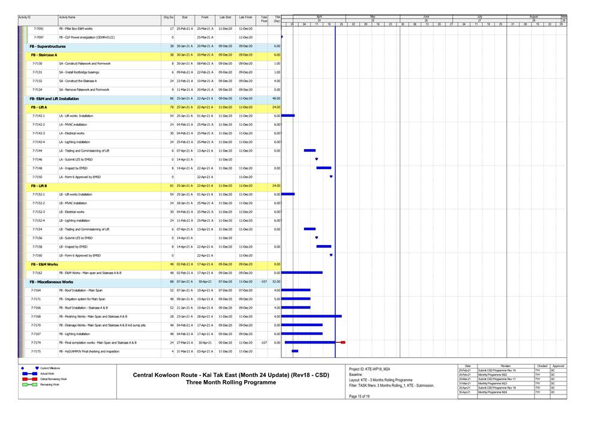
Task: Click the Late Finish column header
Action: click(245, 18)
